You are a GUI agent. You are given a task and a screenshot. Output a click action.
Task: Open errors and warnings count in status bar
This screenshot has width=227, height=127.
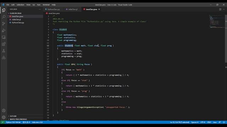[26, 122]
